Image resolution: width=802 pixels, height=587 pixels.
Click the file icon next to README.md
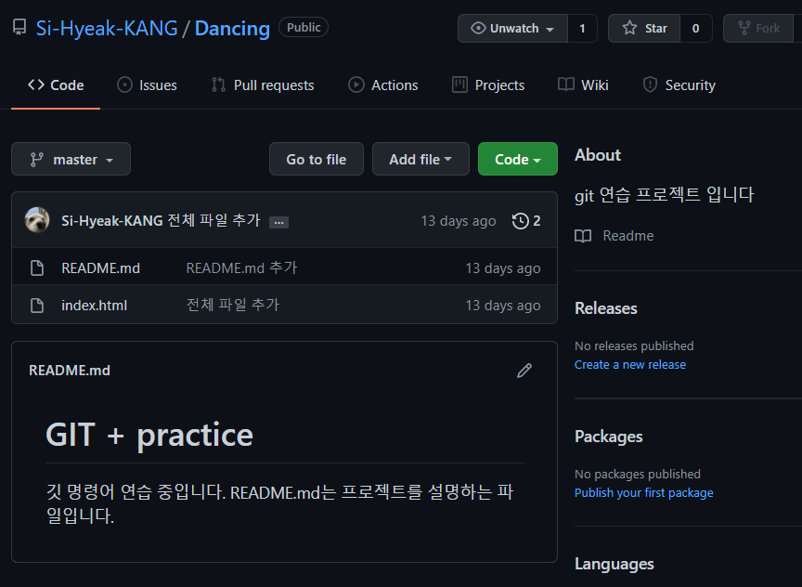click(37, 267)
